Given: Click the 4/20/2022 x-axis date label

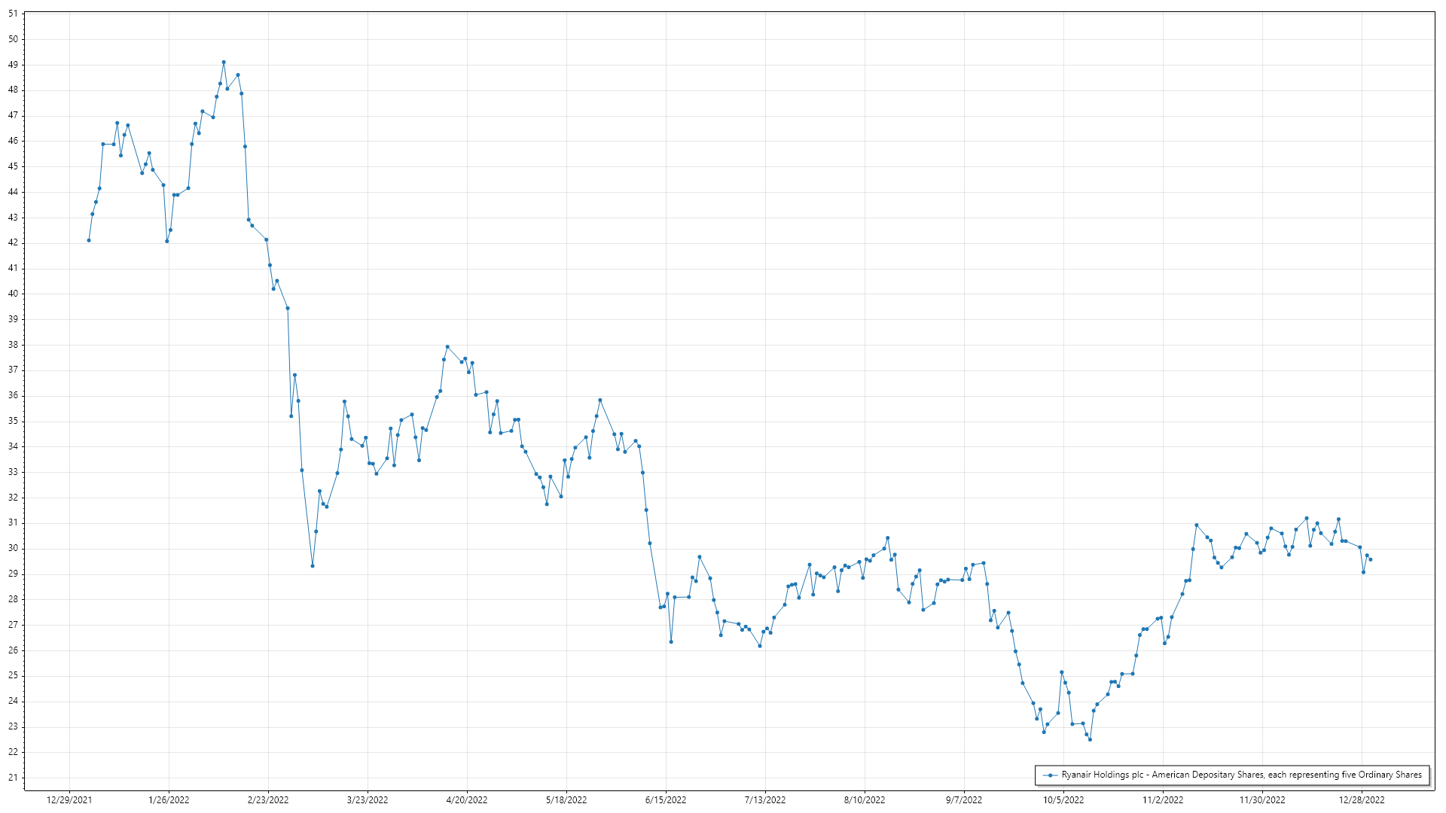Looking at the screenshot, I should [467, 799].
